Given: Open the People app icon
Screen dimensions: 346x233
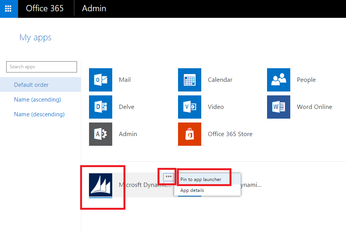Looking at the screenshot, I should tap(279, 80).
